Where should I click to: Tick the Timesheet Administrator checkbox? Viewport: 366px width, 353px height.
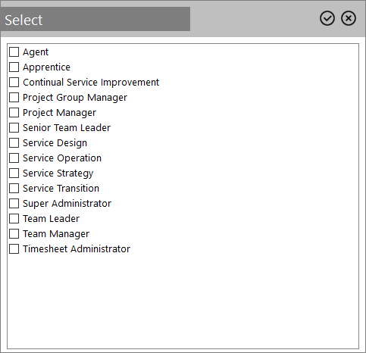pos(14,249)
